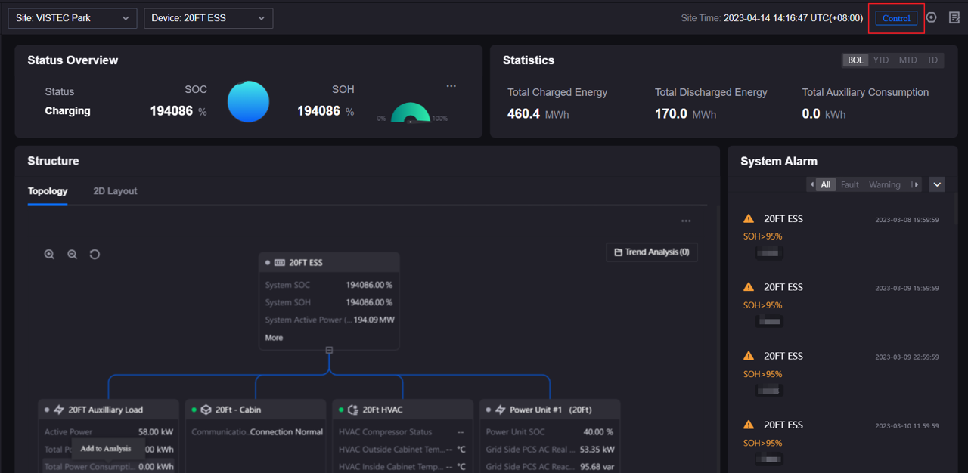The width and height of the screenshot is (968, 473).
Task: Click Total Auxiliary Consumption 0.0 kWh value
Action: click(824, 114)
